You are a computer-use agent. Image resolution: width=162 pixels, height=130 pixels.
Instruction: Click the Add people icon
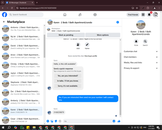tap(78, 45)
